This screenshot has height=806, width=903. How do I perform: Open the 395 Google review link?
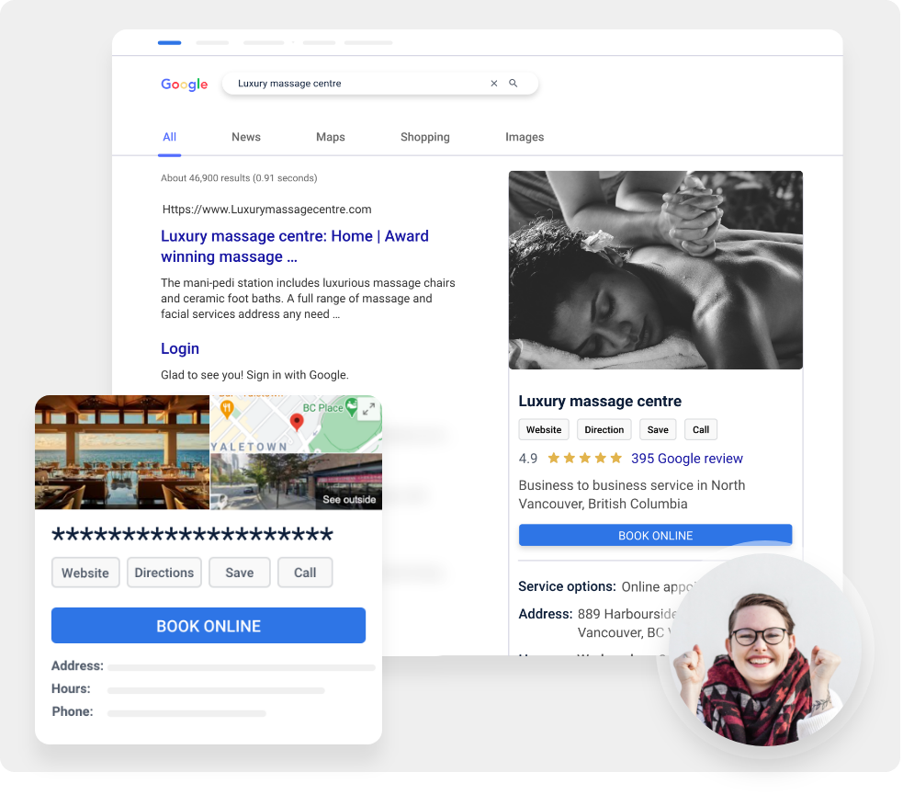tap(686, 459)
